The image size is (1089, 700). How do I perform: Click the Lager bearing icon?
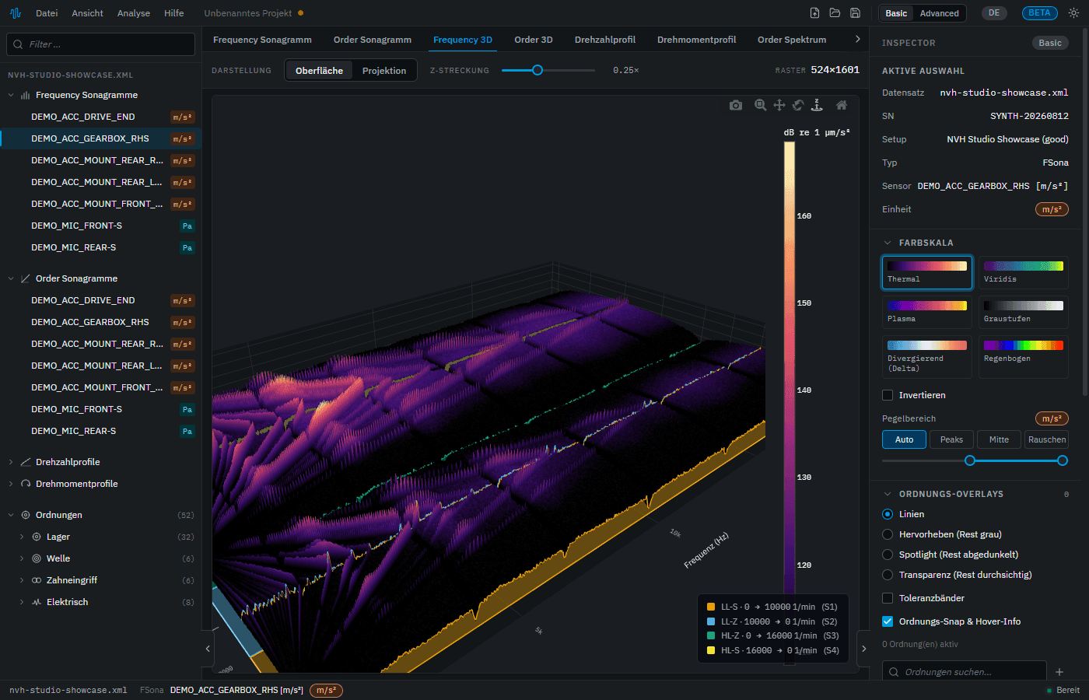click(37, 537)
